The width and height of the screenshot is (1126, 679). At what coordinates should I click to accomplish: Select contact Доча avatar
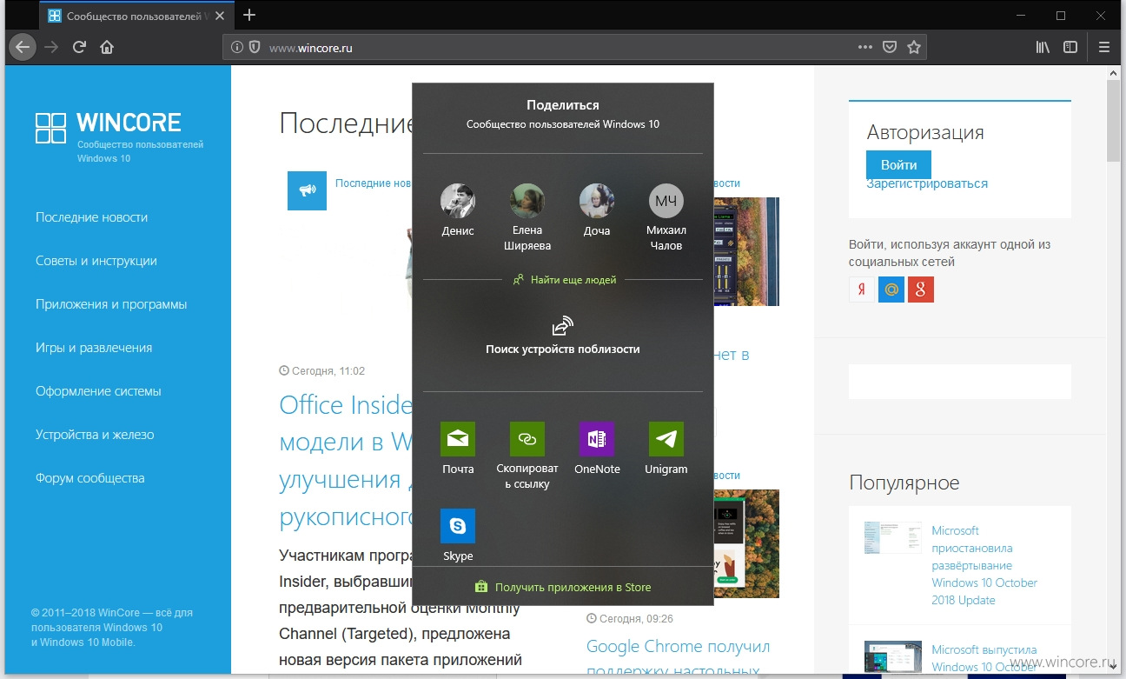597,201
